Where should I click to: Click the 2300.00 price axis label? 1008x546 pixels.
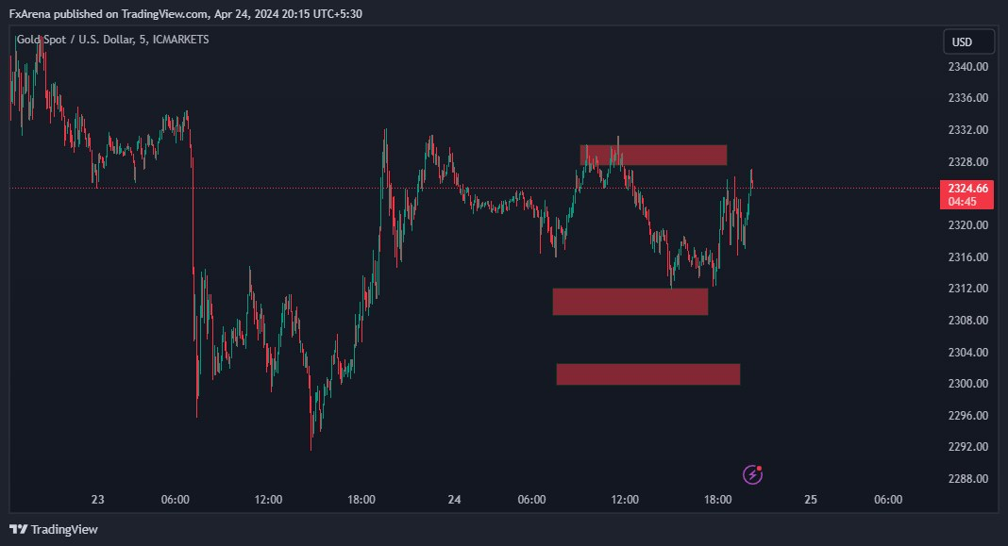click(967, 384)
